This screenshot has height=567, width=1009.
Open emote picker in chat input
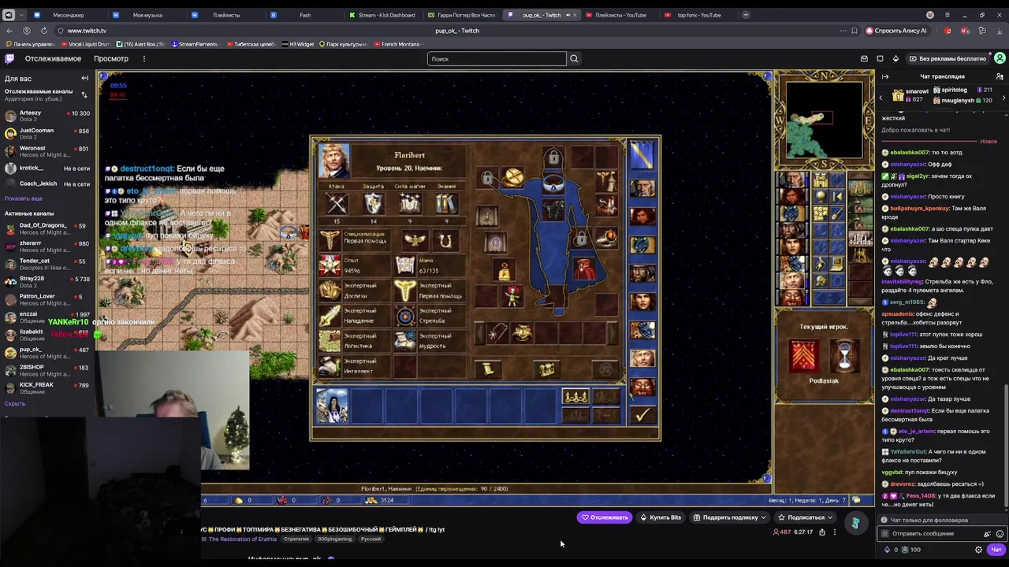click(1000, 533)
